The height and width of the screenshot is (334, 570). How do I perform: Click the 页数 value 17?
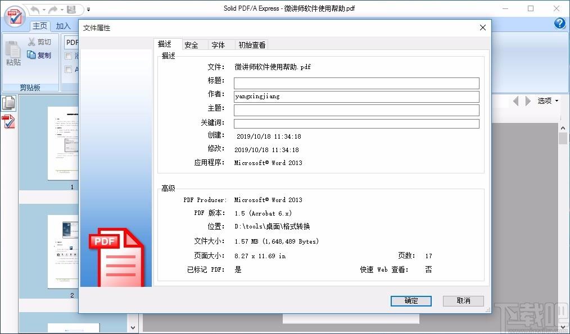428,256
